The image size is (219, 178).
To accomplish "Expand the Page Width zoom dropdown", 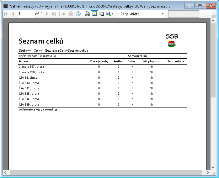I will point(163,14).
